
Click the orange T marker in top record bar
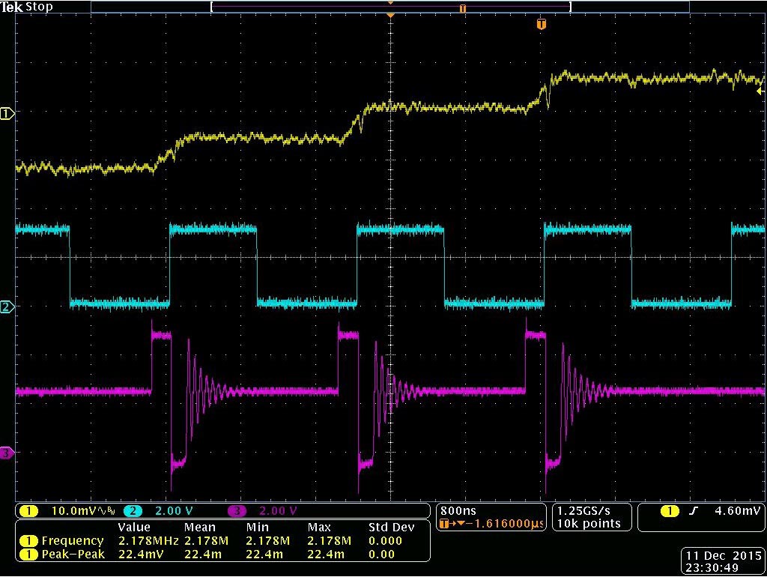click(x=463, y=8)
